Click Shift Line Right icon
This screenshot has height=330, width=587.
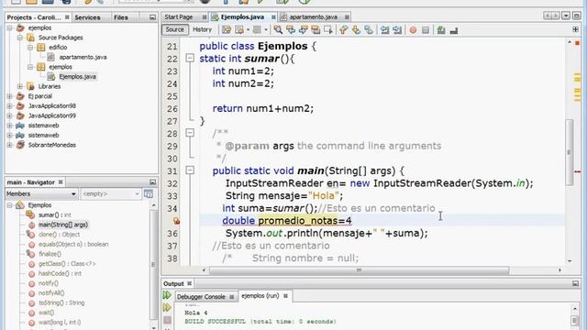point(397,30)
